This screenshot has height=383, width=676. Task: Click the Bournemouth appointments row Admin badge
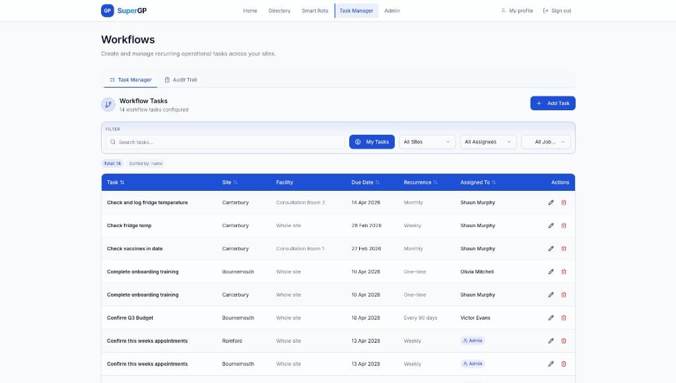[x=473, y=364]
